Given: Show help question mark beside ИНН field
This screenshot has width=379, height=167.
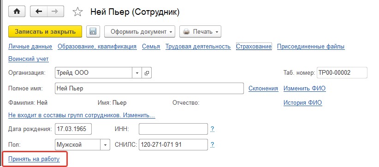Looking at the screenshot, I should click(x=212, y=129).
